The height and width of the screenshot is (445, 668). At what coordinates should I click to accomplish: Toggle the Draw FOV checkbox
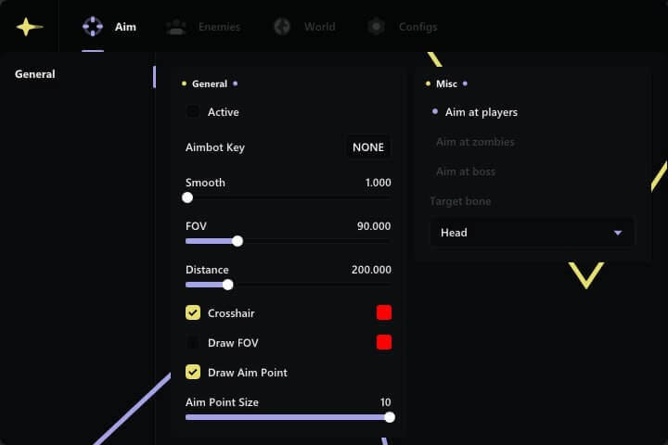point(193,343)
